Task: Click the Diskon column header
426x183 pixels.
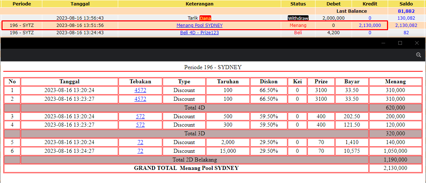Action: (268, 81)
